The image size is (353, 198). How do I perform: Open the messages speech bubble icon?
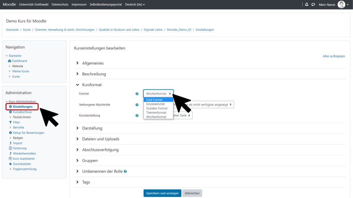(x=313, y=4)
